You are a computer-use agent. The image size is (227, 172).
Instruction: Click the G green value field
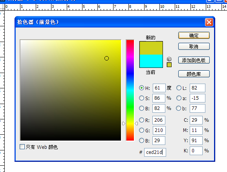159,130
